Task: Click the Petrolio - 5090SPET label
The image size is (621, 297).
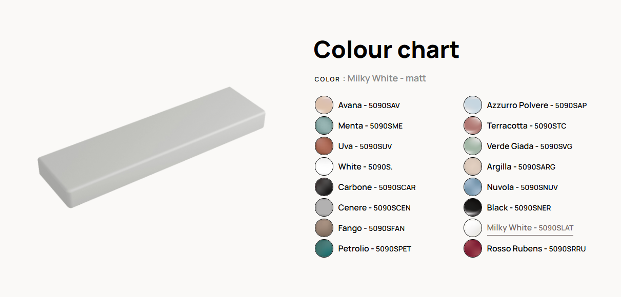Action: 375,248
